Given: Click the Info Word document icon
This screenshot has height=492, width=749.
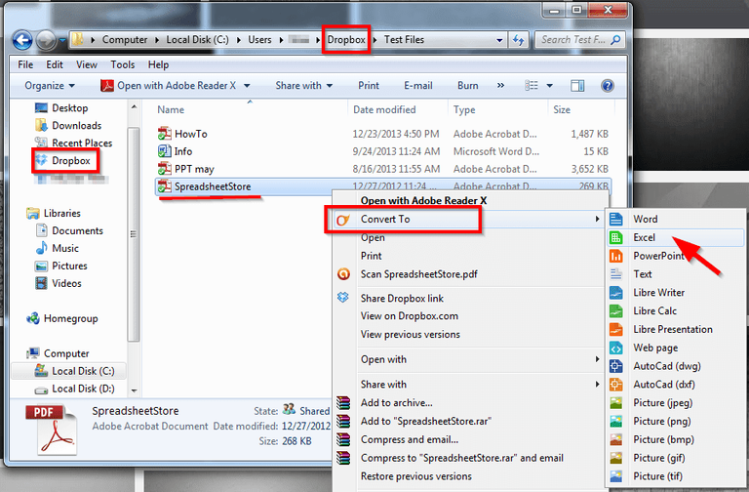Looking at the screenshot, I should click(x=164, y=151).
